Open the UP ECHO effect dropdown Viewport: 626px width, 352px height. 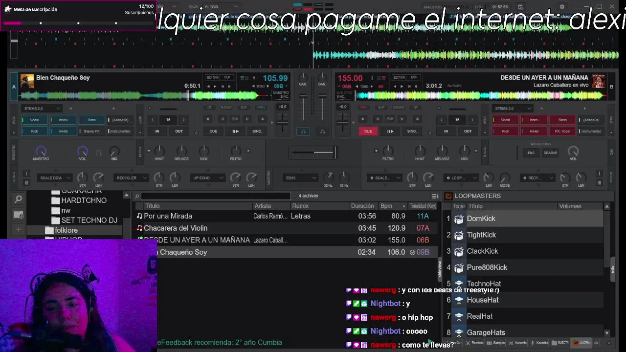[x=207, y=178]
